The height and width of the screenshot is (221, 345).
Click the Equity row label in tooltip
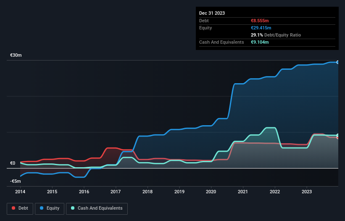pos(205,28)
